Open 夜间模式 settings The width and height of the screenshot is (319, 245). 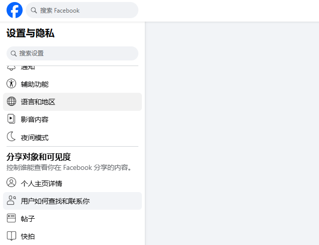(72, 138)
